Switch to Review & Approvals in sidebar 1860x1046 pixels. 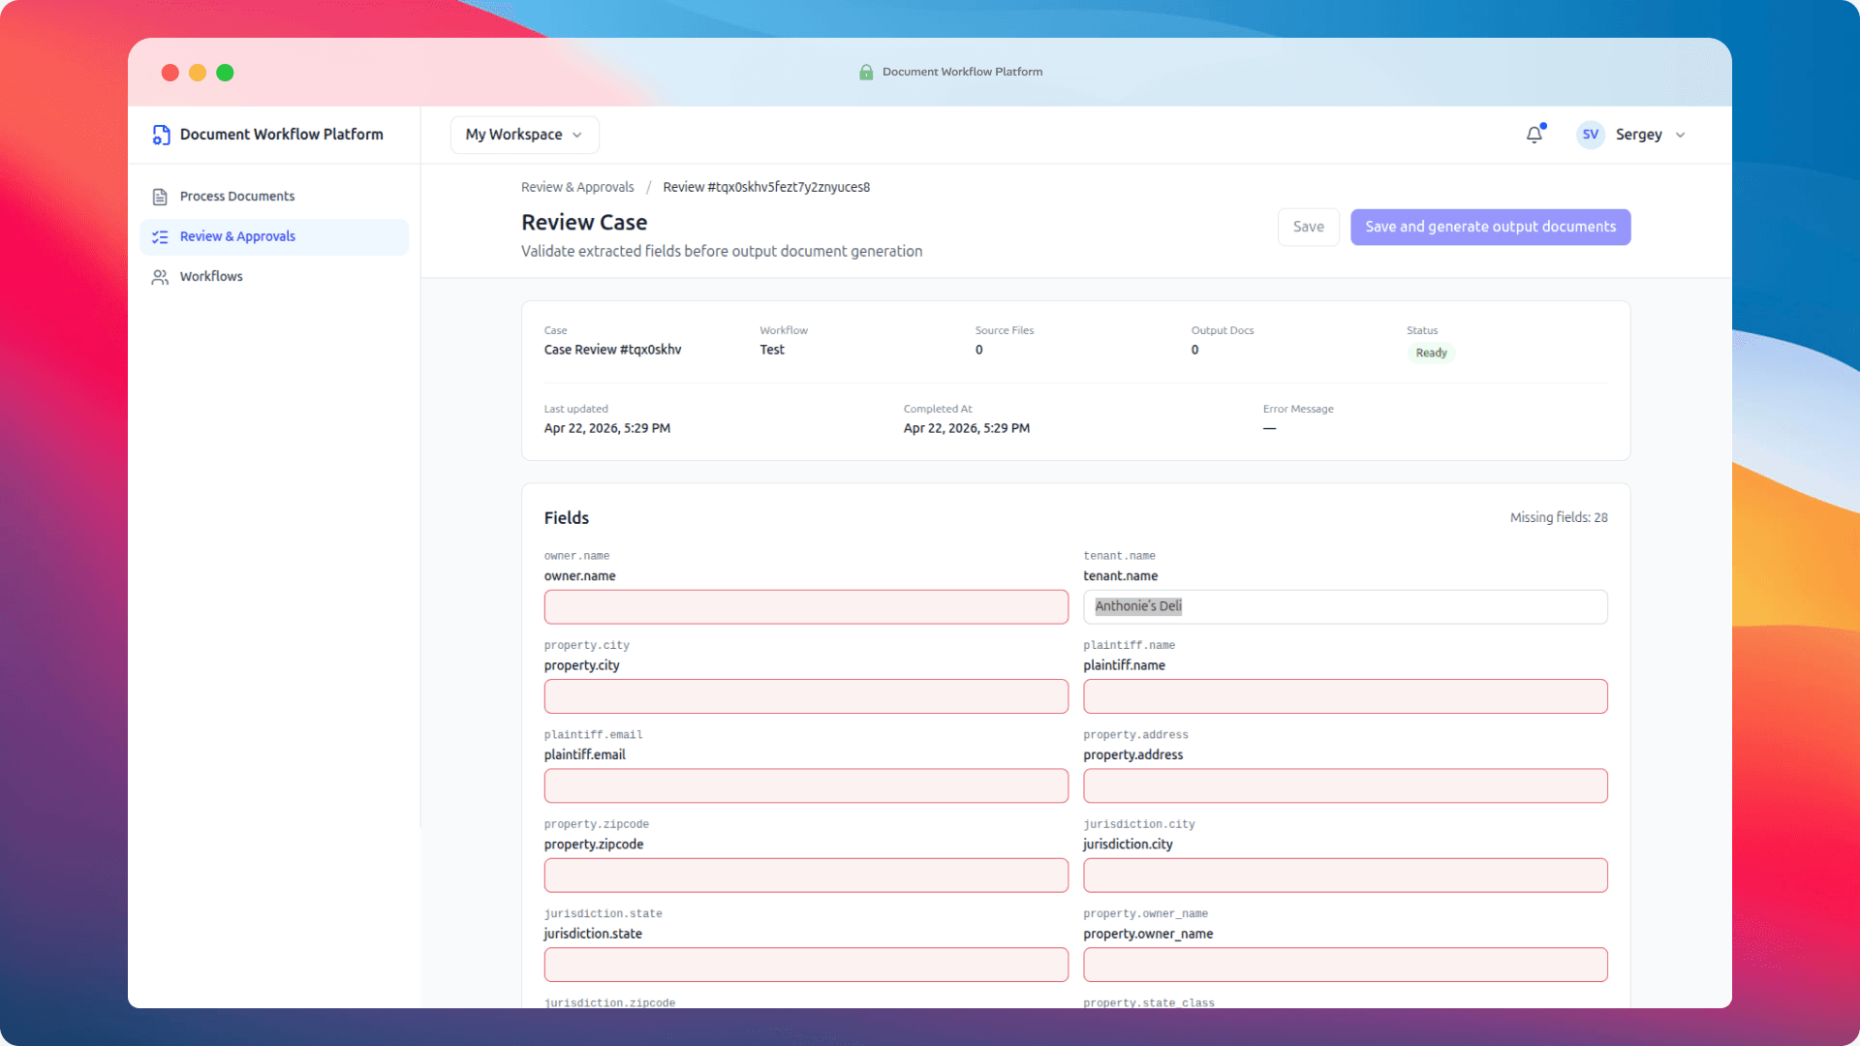tap(237, 236)
